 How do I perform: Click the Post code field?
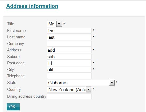[69, 63]
